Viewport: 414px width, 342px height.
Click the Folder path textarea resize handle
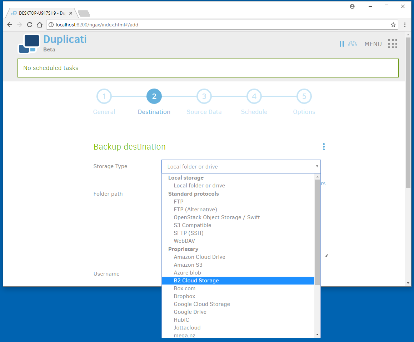(x=326, y=256)
